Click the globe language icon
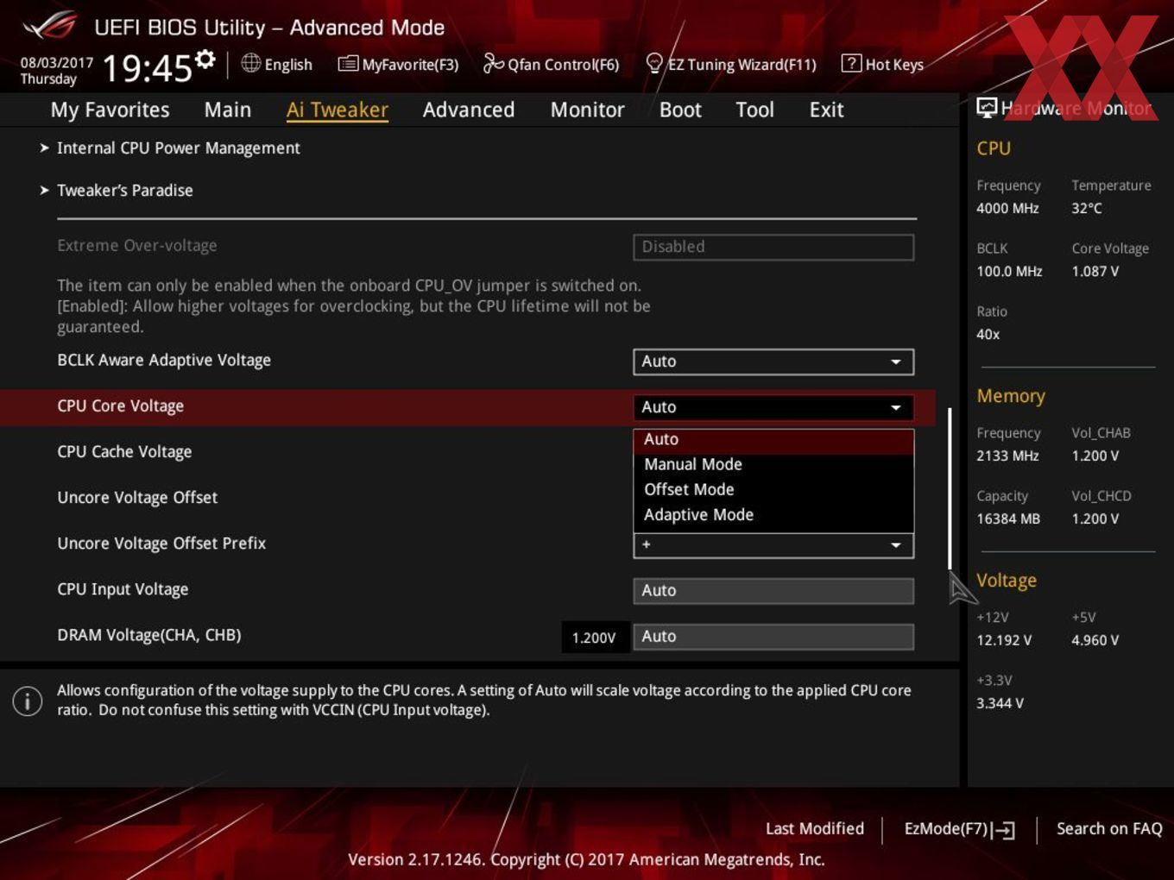This screenshot has width=1174, height=880. click(x=250, y=63)
